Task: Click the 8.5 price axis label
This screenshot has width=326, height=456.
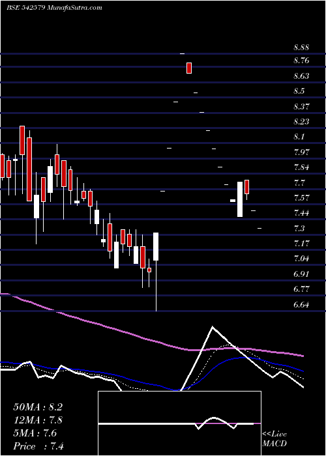Action: [299, 91]
